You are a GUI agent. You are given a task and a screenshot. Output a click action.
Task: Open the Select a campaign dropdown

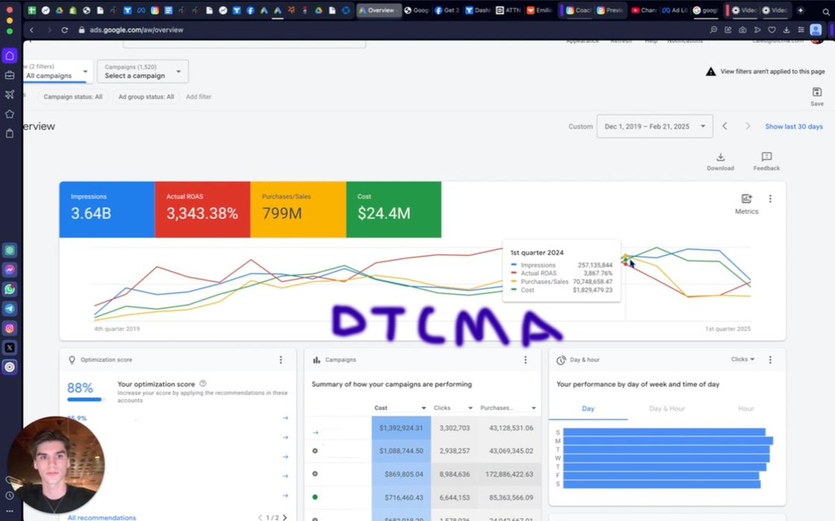(x=143, y=71)
